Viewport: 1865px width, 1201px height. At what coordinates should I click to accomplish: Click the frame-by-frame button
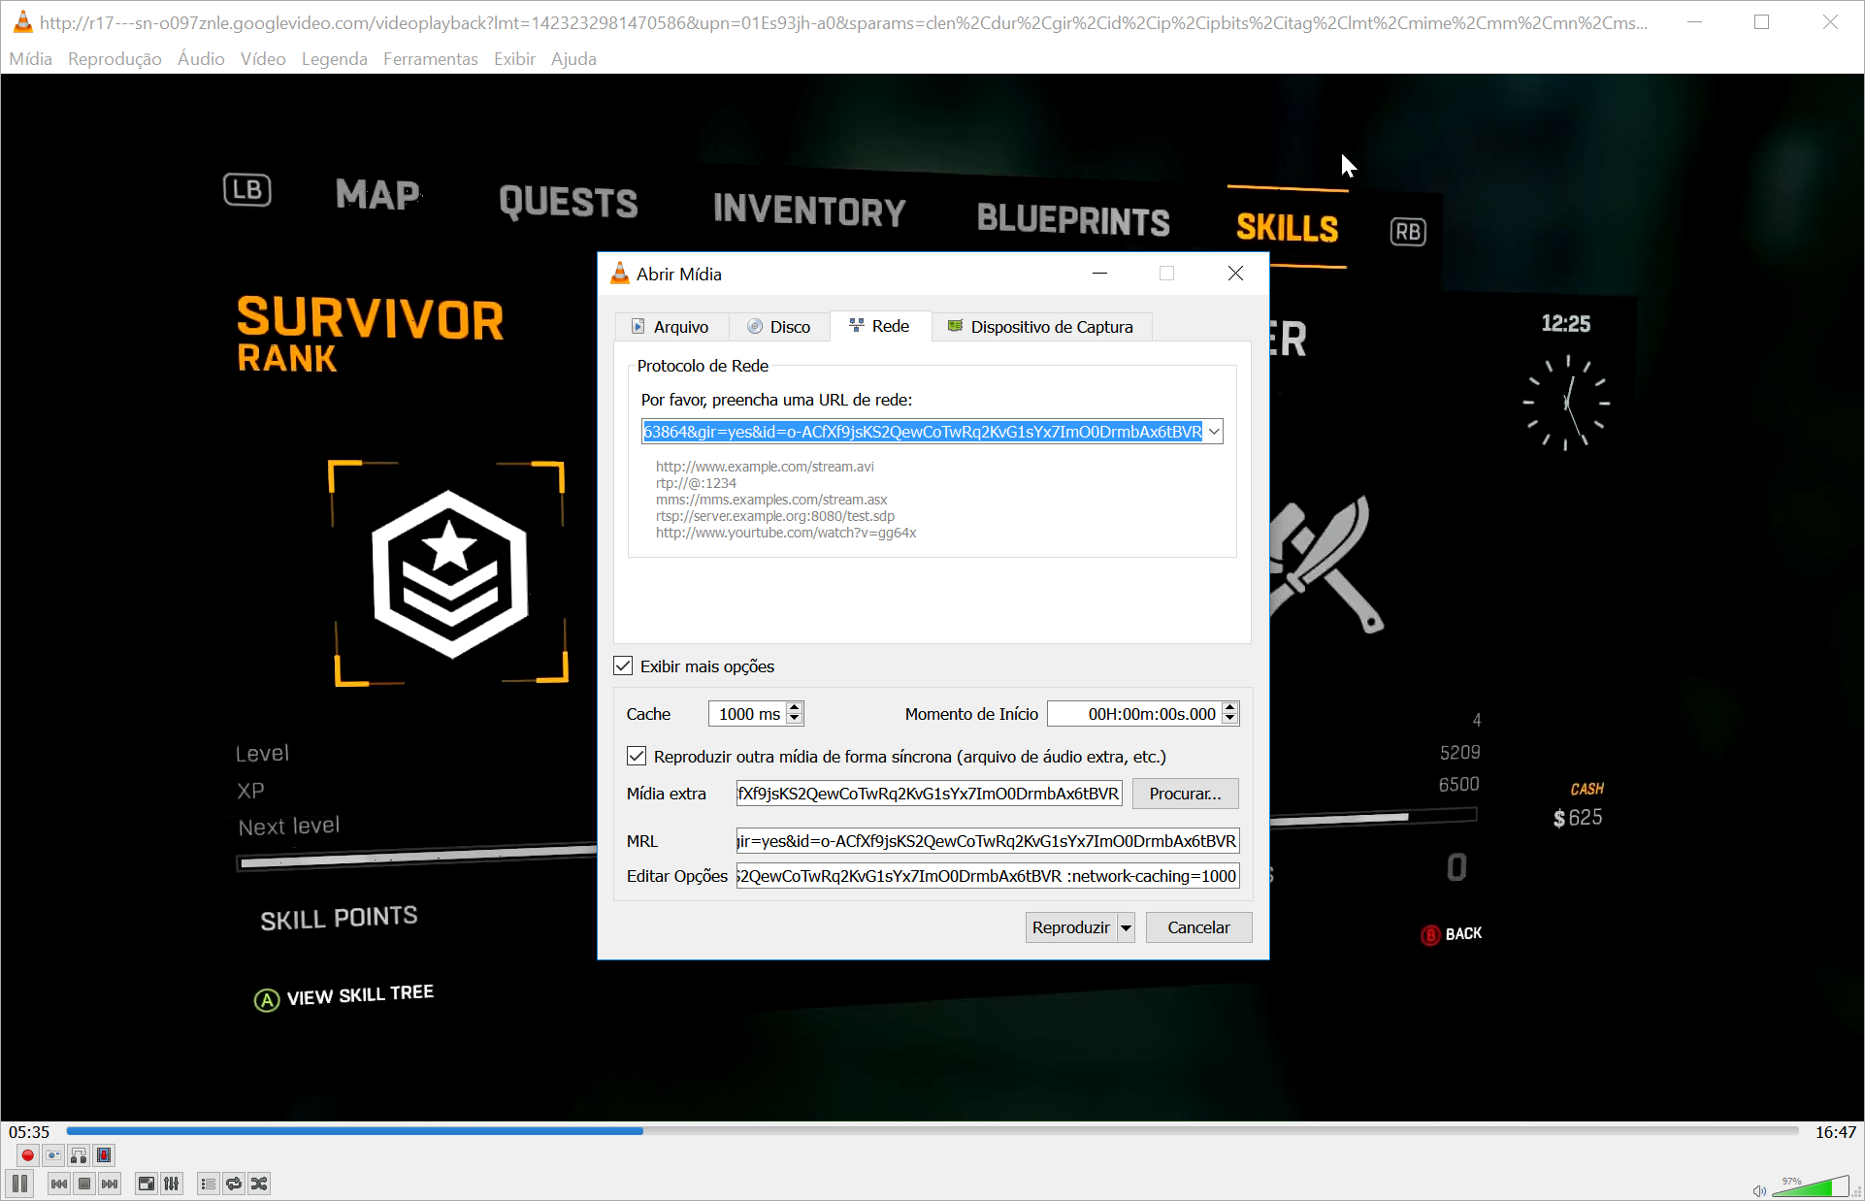(x=104, y=1155)
